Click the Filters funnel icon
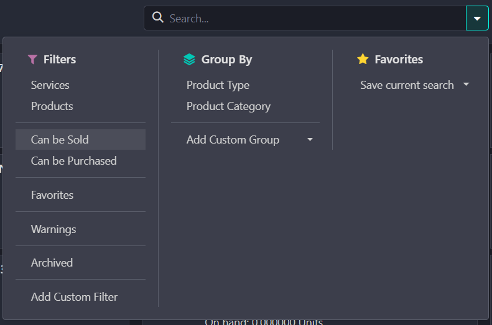 [x=33, y=60]
